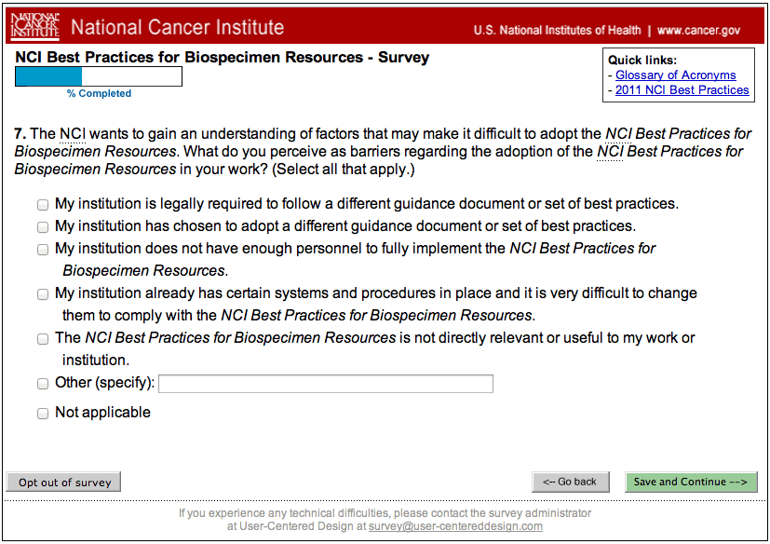The height and width of the screenshot is (544, 770).
Task: Click 'U.S. National Institutes of Health' header text
Action: pyautogui.click(x=557, y=30)
